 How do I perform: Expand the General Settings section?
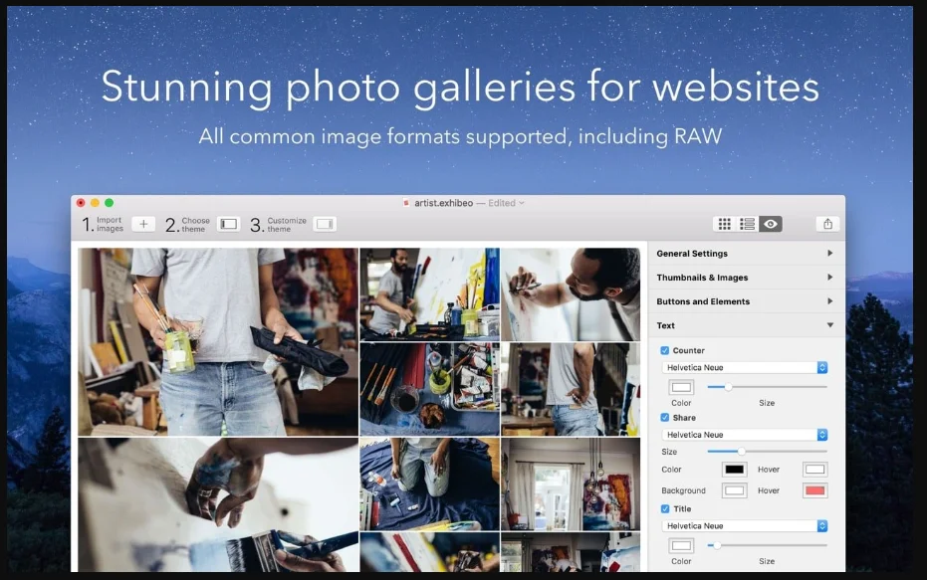tap(745, 254)
